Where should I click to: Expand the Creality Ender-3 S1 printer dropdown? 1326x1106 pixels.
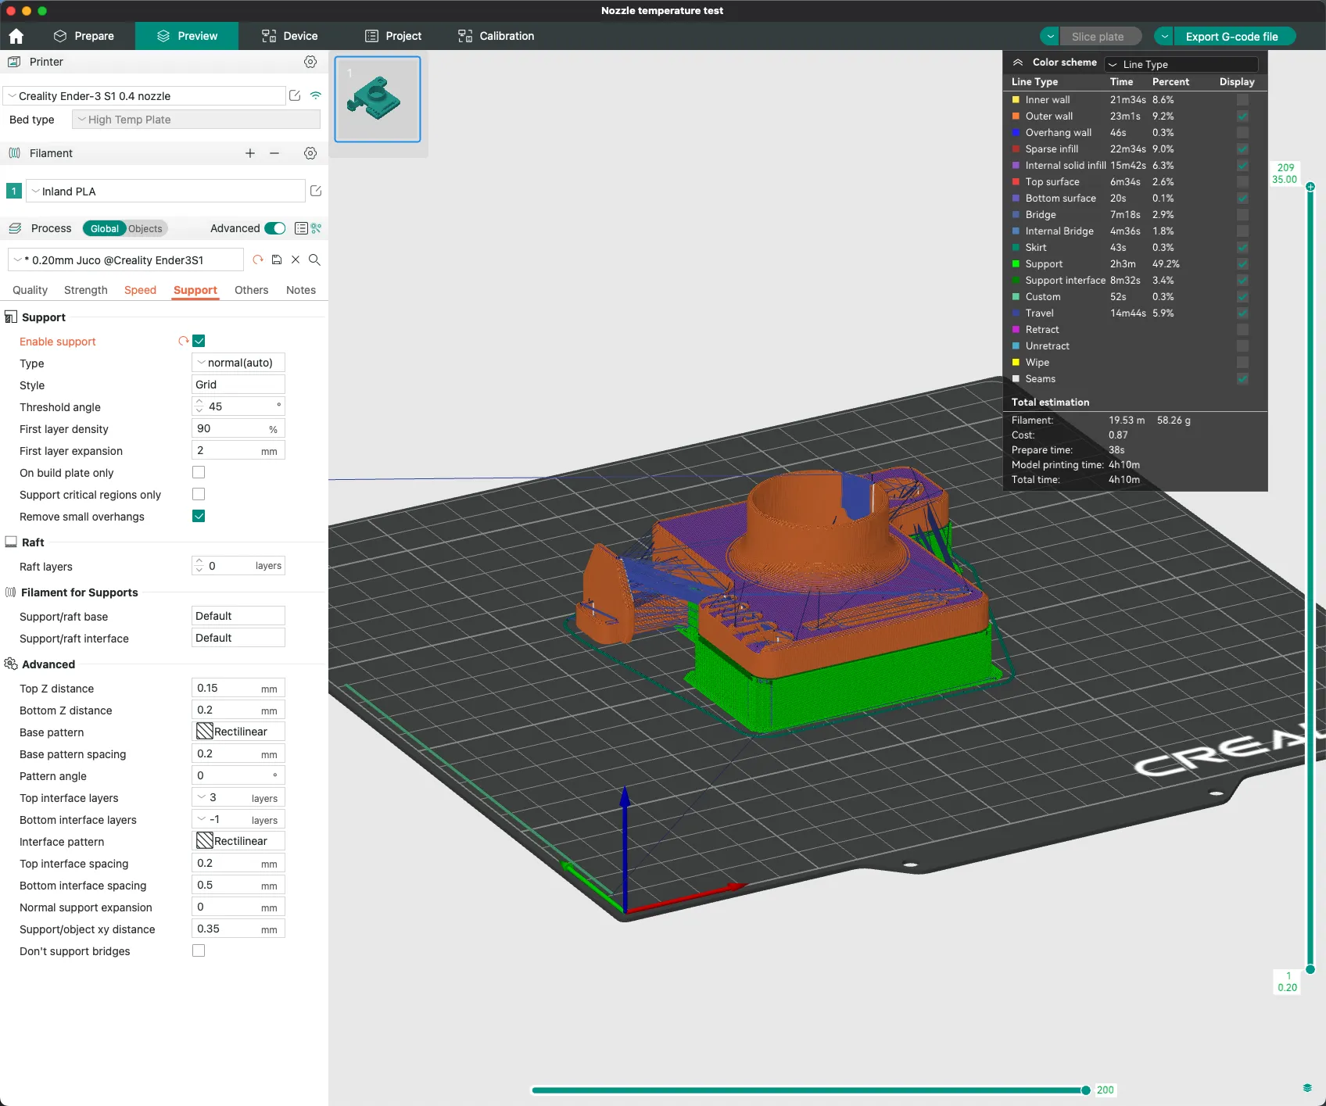pos(145,96)
